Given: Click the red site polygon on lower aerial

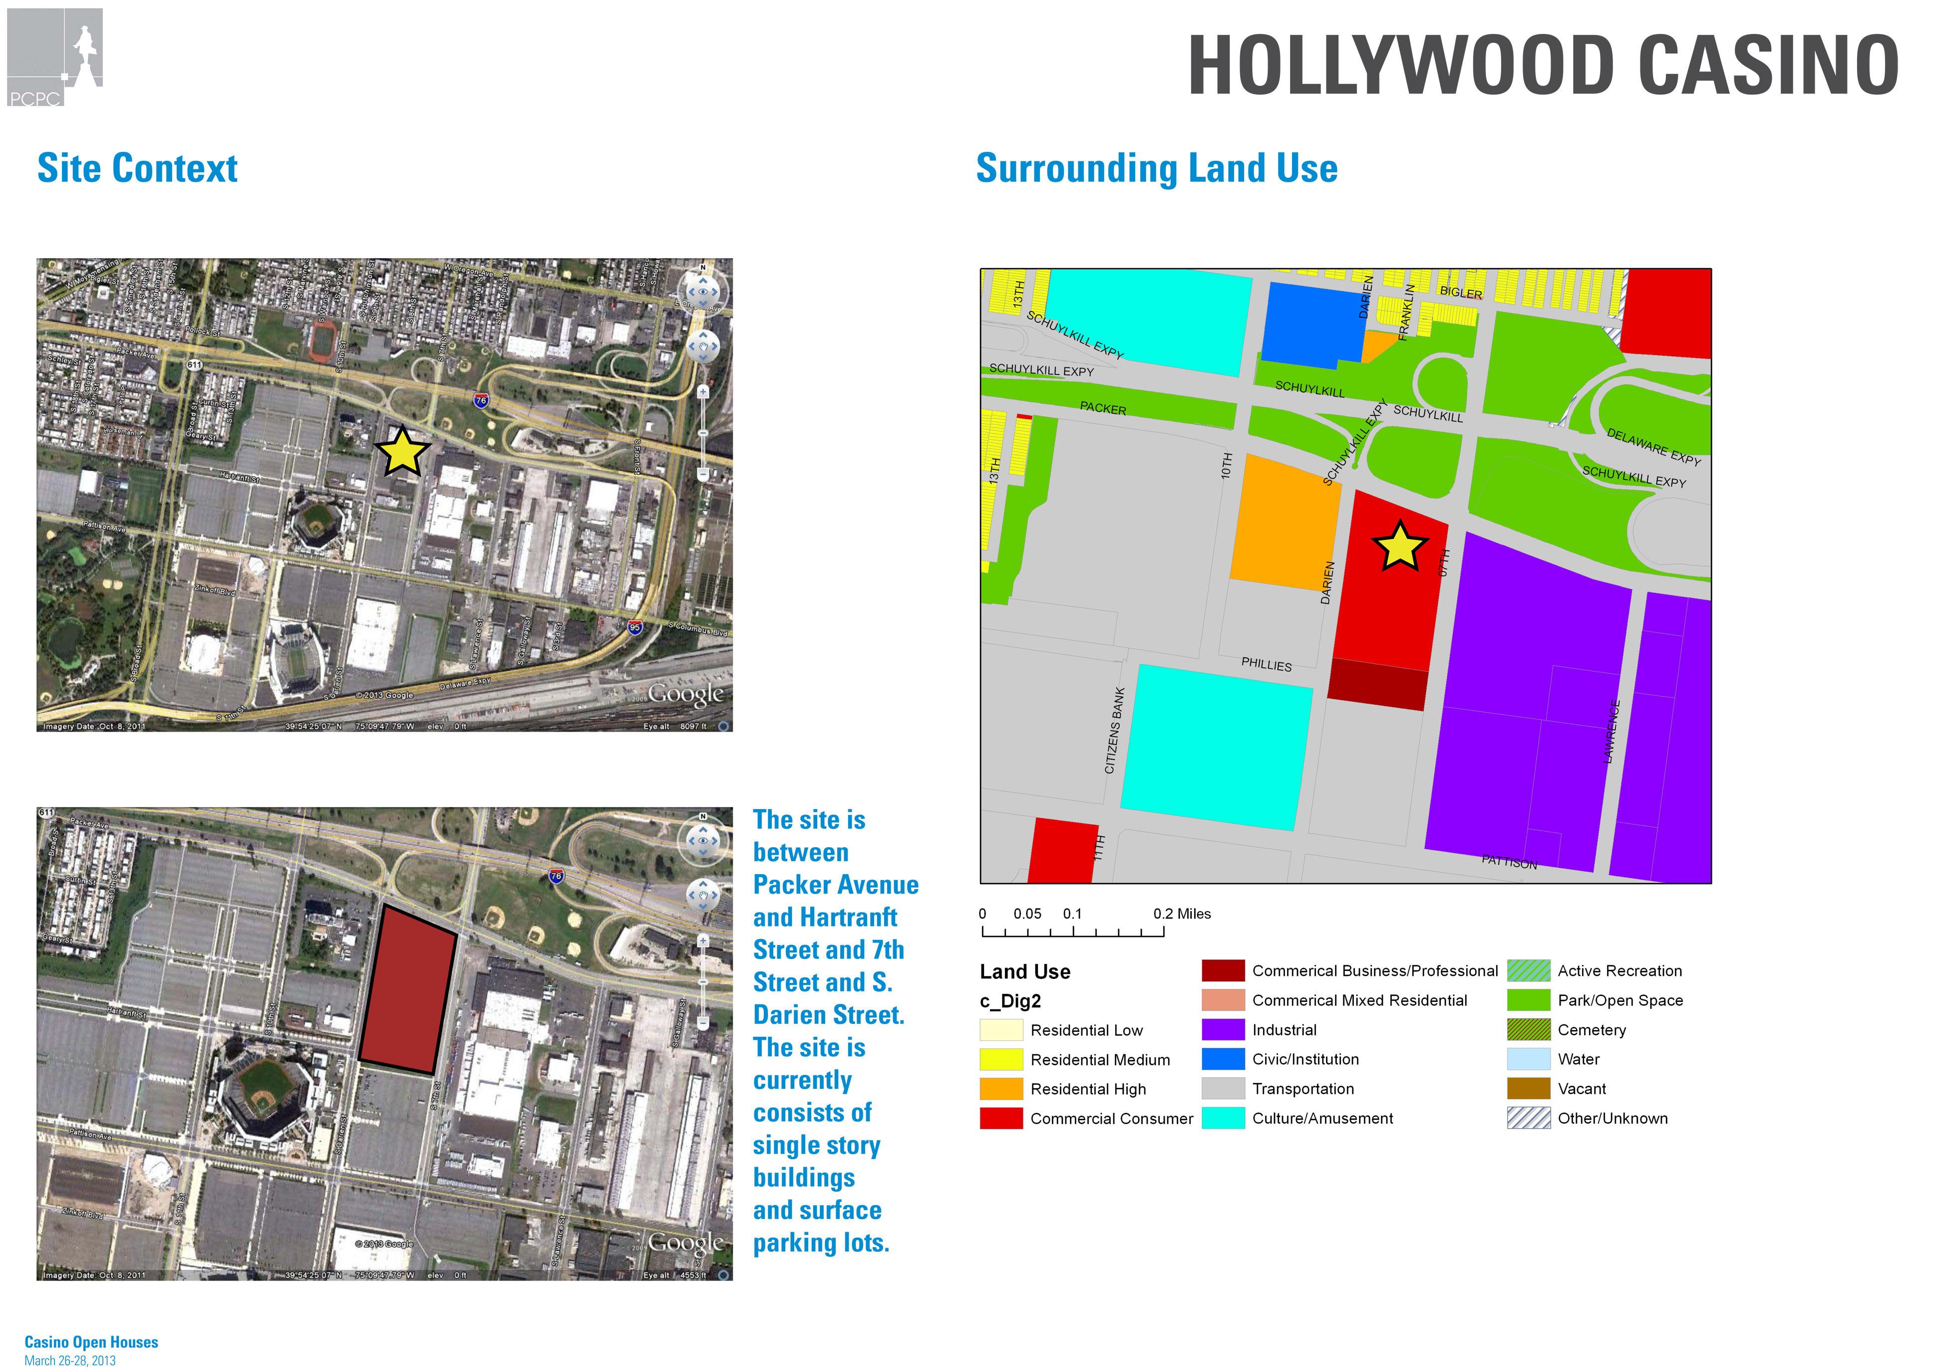Looking at the screenshot, I should [408, 990].
